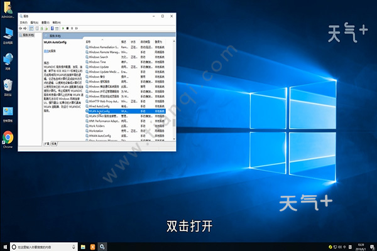Sort by the 登录为 column header
This screenshot has width=377, height=251.
pyautogui.click(x=160, y=42)
